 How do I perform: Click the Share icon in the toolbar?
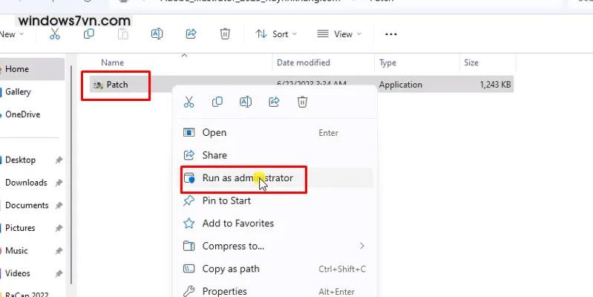[191, 34]
